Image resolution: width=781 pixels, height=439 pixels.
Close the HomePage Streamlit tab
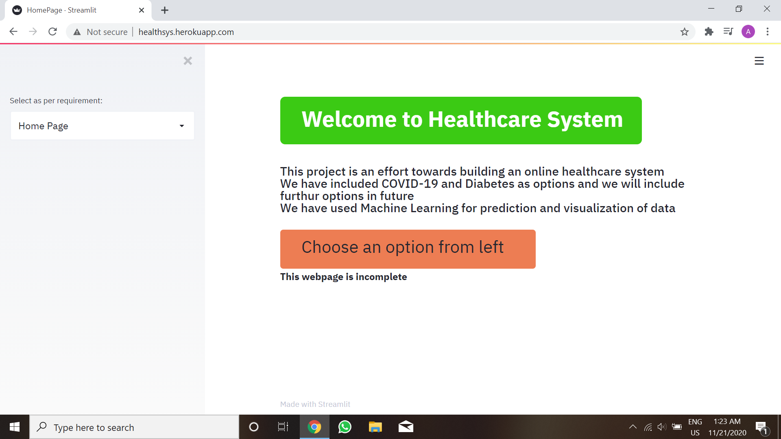tap(142, 10)
